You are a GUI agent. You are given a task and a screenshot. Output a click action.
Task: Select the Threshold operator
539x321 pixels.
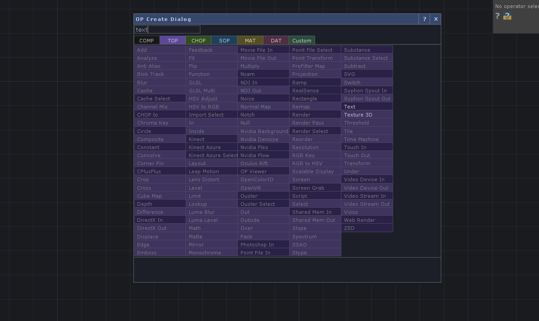367,123
